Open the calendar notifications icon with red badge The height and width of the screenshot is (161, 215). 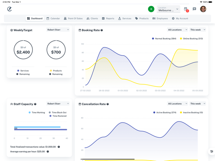click(x=186, y=9)
